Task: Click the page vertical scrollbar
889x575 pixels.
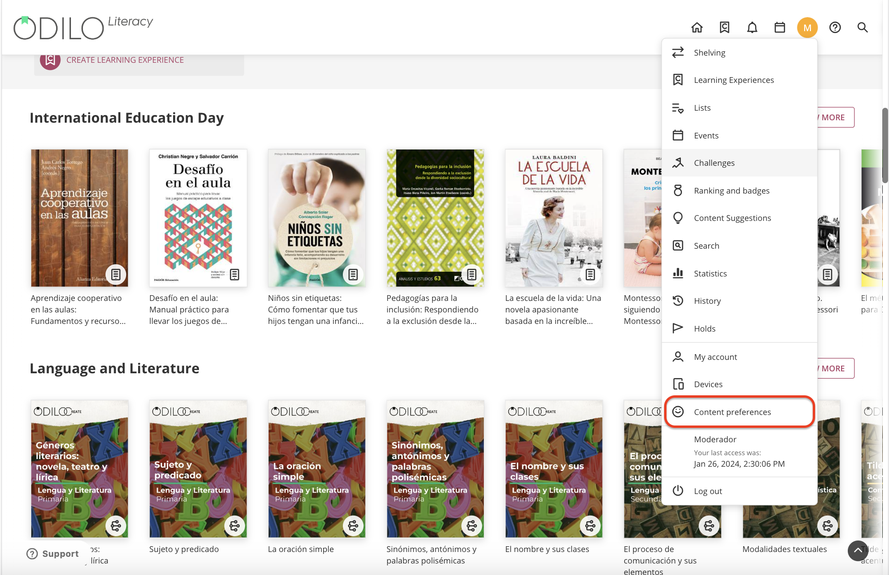Action: (885, 145)
